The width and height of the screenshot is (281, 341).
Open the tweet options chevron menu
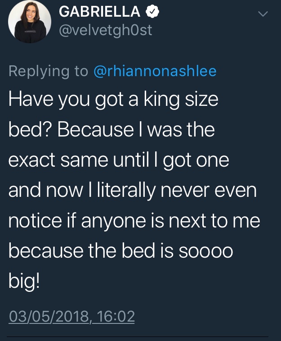coord(262,14)
